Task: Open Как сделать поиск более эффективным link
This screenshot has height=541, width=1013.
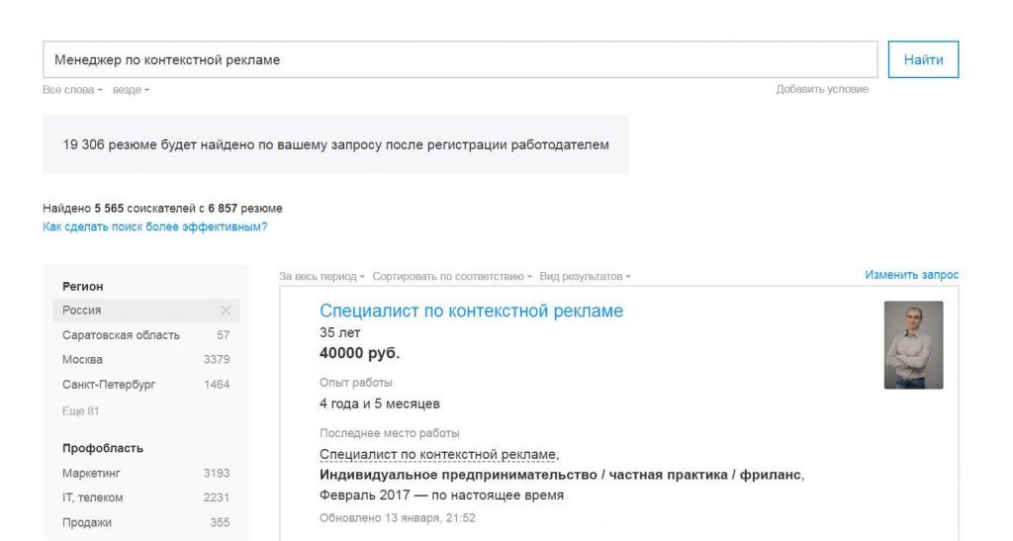Action: (x=154, y=226)
